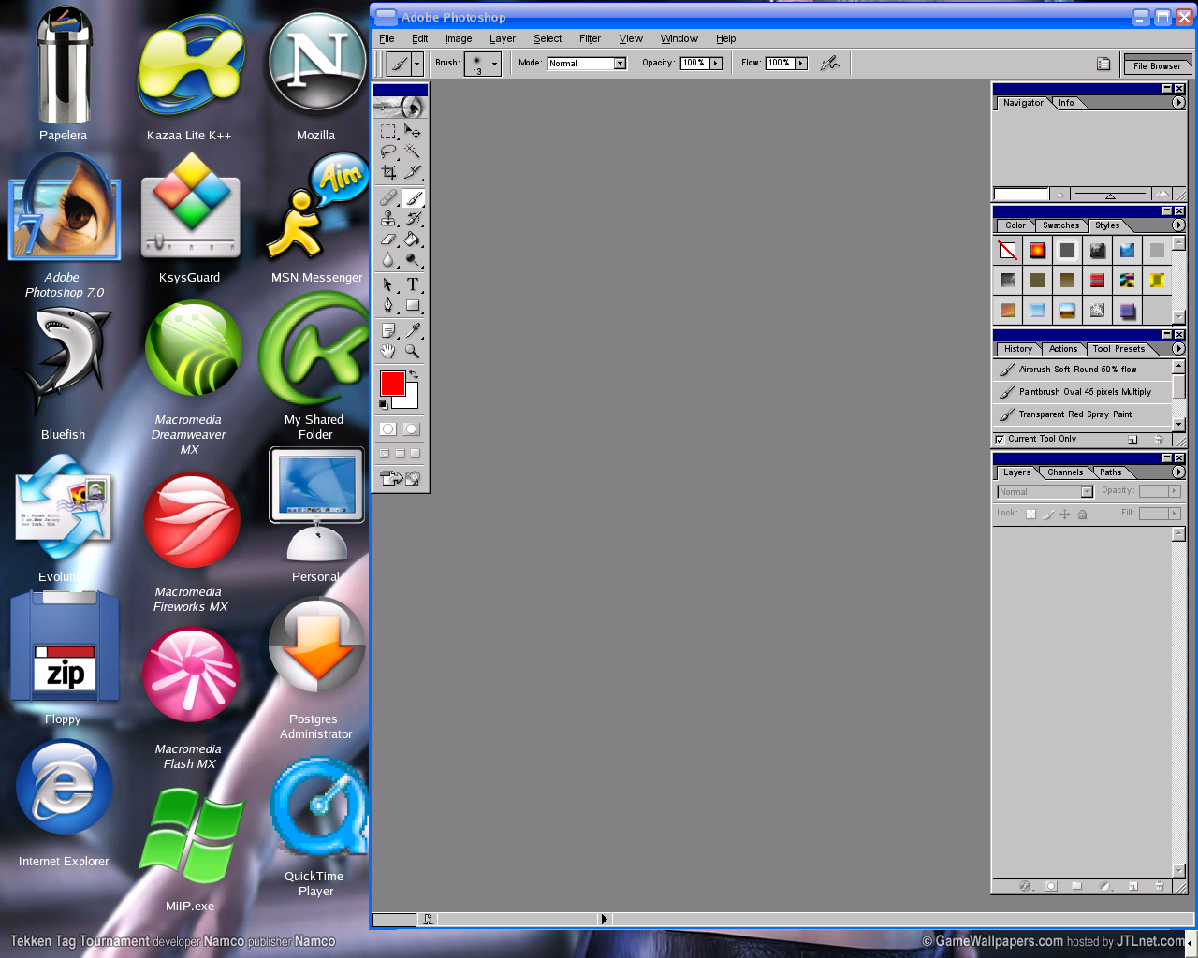Toggle airbrush mode in options bar
Screen dimensions: 1198x958
(x=829, y=63)
